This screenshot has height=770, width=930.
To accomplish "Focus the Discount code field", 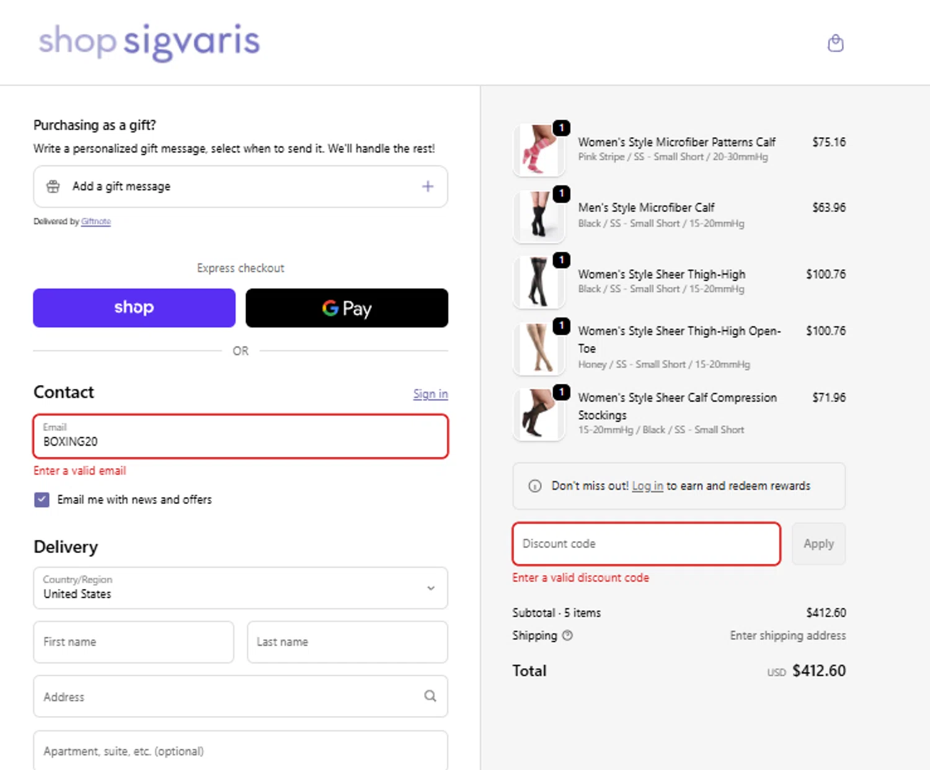I will point(646,544).
